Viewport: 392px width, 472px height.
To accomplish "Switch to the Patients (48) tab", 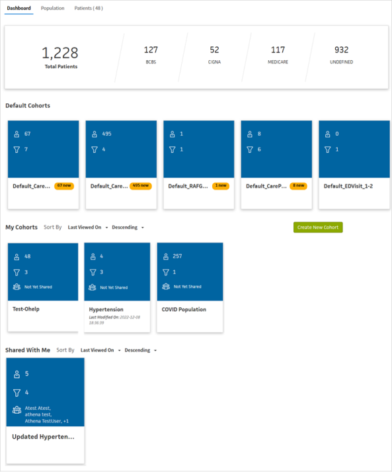I will pos(89,8).
